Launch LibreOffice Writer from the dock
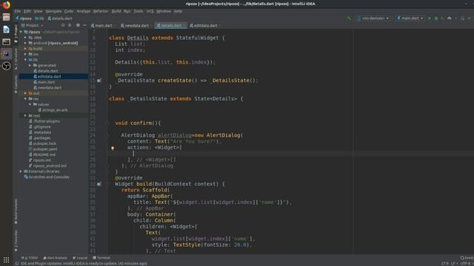 coord(6,30)
